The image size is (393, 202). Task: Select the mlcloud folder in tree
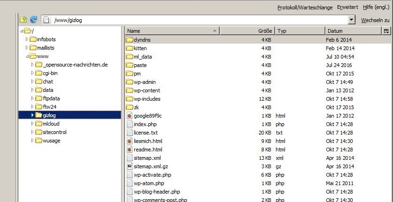tap(51, 124)
